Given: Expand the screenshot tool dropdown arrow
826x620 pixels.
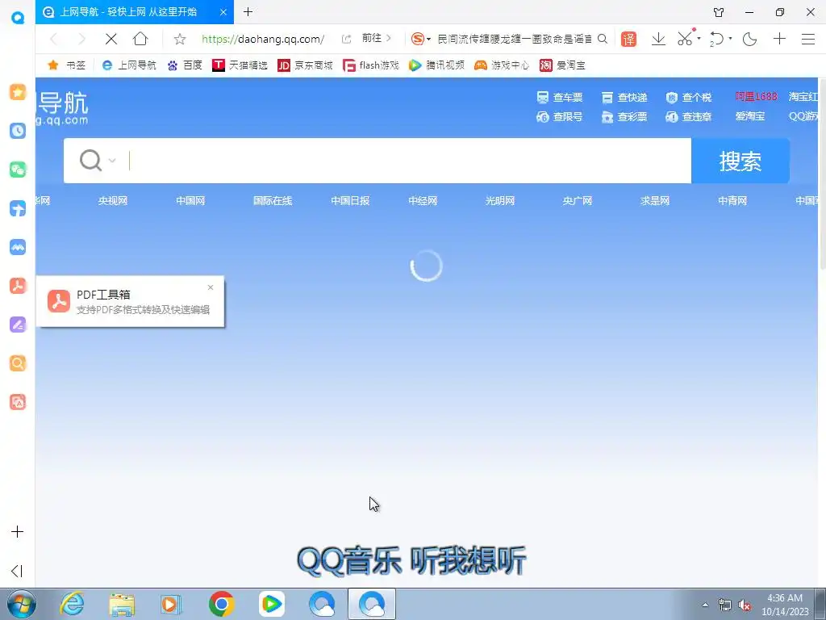Looking at the screenshot, I should (699, 39).
